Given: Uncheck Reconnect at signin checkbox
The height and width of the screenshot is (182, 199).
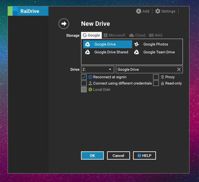Looking at the screenshot, I should 84,77.
